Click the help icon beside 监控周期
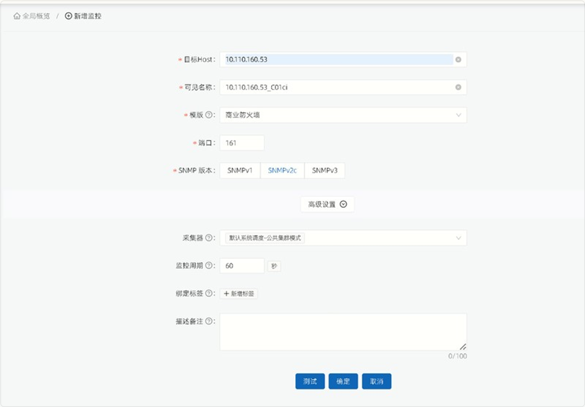This screenshot has height=407, width=585. (209, 266)
